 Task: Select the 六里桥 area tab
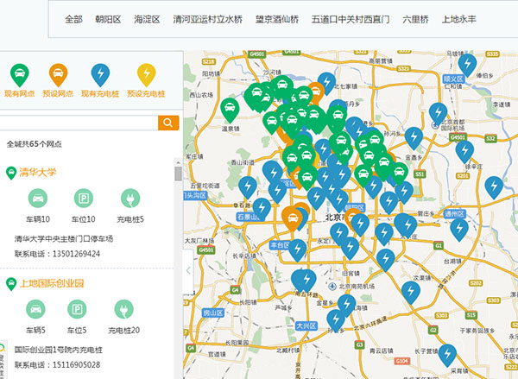[415, 20]
